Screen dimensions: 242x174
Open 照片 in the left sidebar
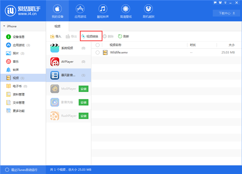(x=16, y=53)
